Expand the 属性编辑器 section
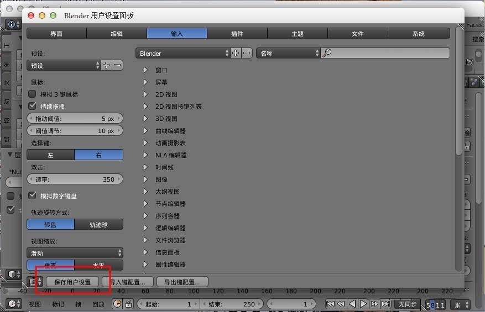This screenshot has width=485, height=312. [x=145, y=264]
